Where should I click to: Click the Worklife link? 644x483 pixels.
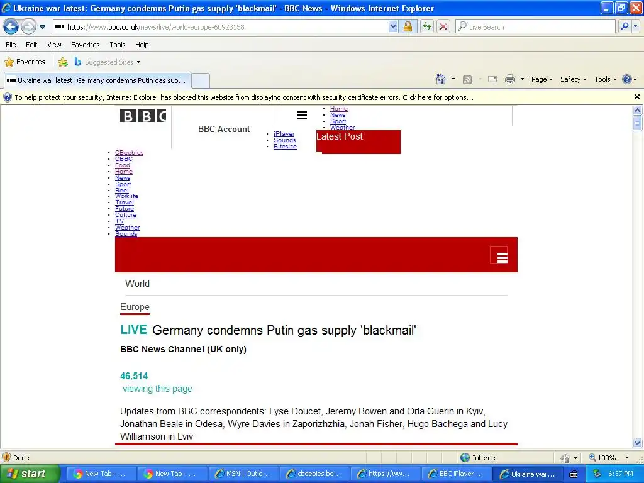pos(126,196)
